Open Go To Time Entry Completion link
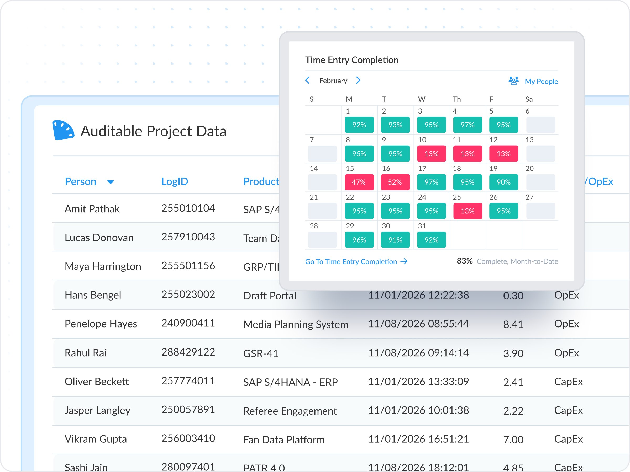Screen dimensions: 630x472 [351, 261]
